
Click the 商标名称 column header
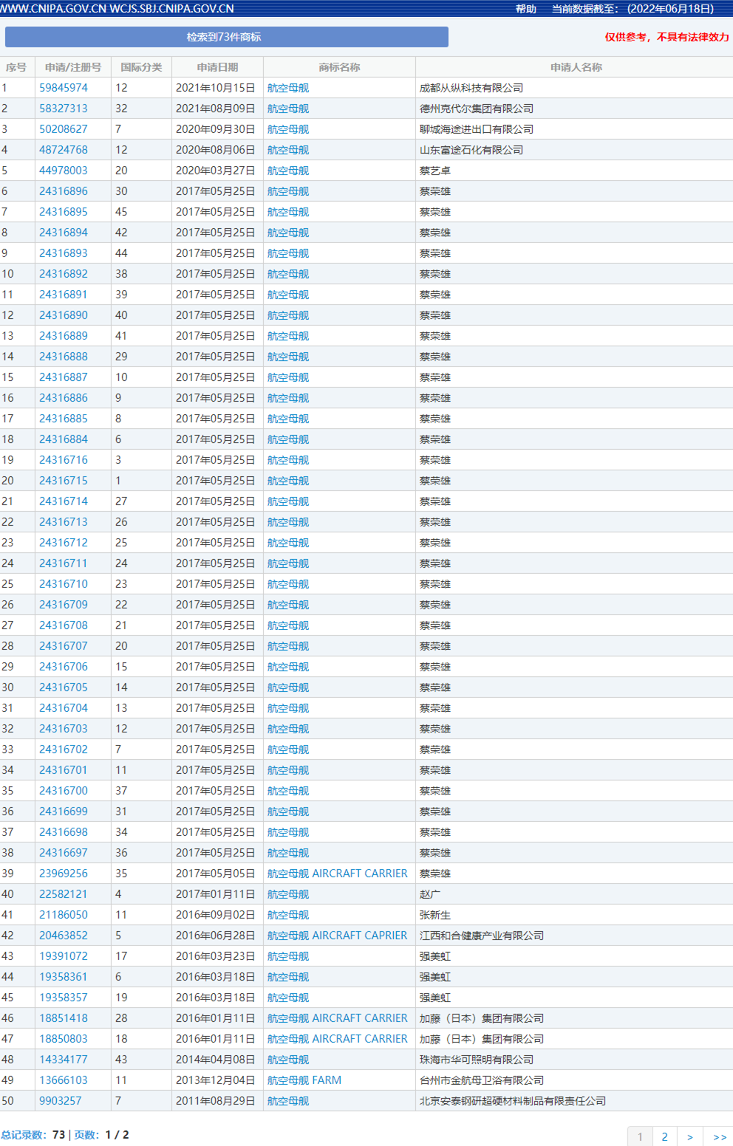pyautogui.click(x=339, y=67)
